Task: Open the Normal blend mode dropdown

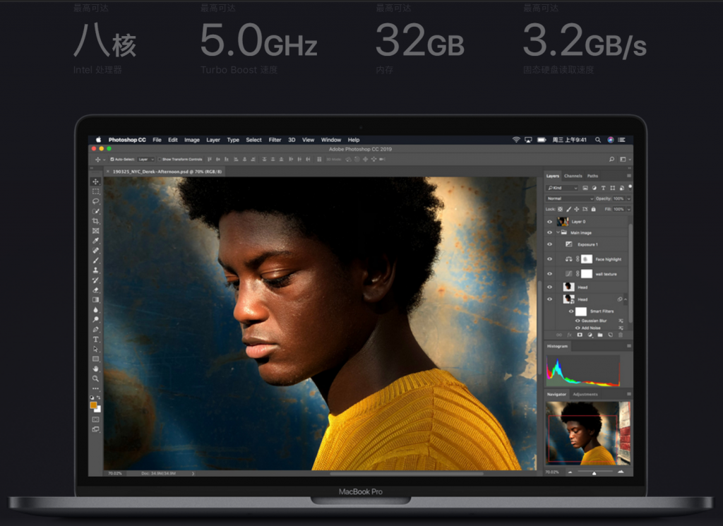Action: click(x=570, y=198)
